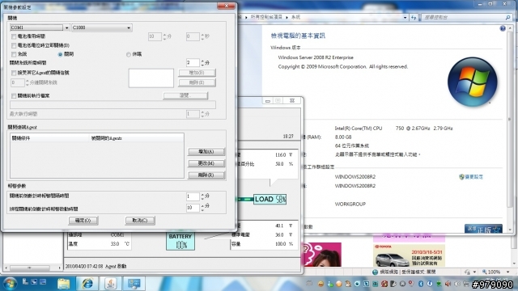
Task: Click the 刪除(R) button
Action: click(206, 175)
